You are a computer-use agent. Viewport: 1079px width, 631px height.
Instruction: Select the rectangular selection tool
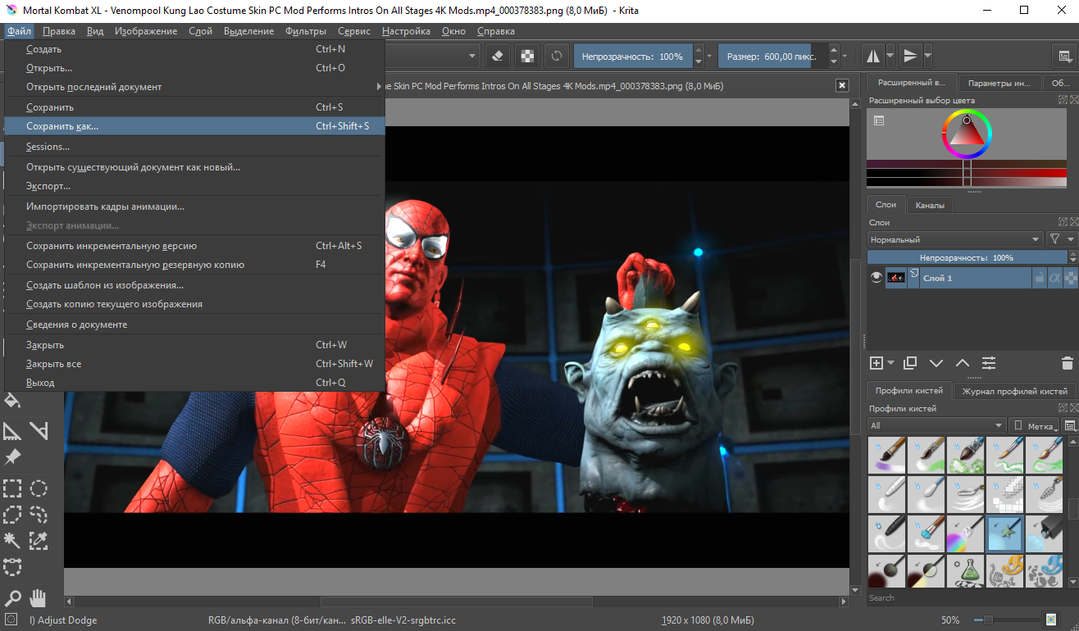point(12,489)
